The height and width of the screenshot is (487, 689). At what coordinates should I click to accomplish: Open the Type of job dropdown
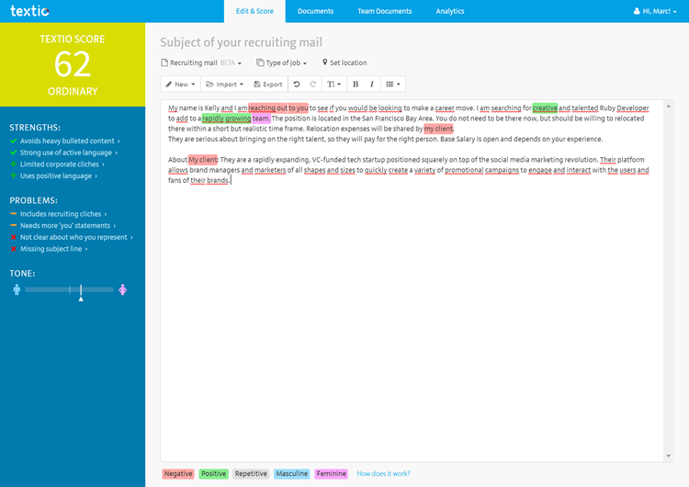pyautogui.click(x=282, y=62)
